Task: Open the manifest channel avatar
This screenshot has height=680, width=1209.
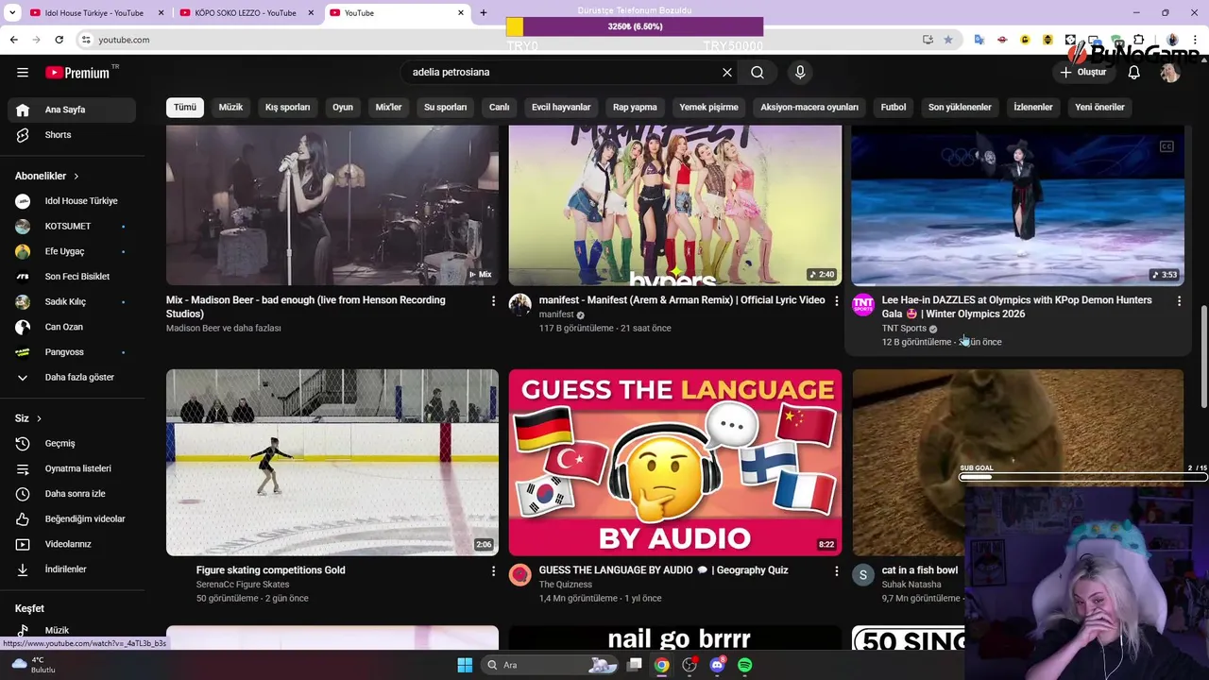Action: [x=520, y=304]
